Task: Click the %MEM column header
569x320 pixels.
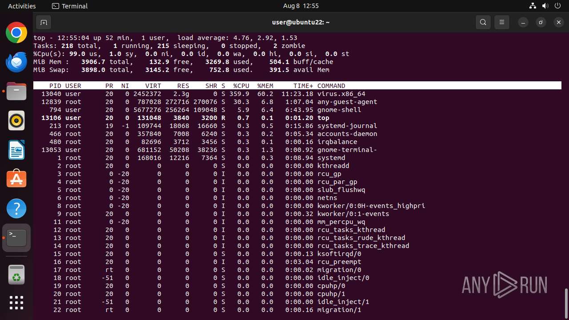Action: pos(265,86)
